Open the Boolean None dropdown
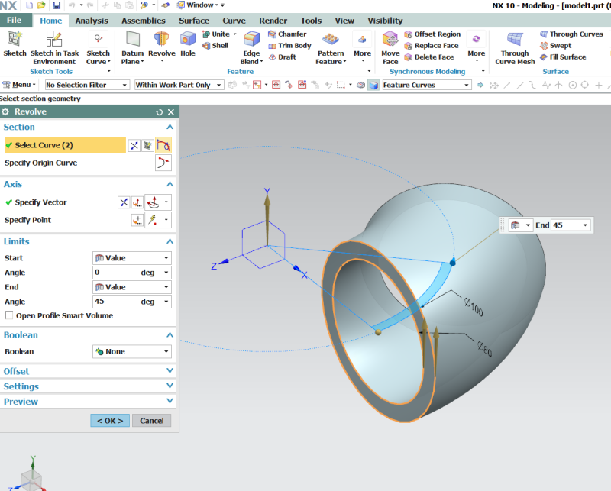This screenshot has width=611, height=491. [x=132, y=351]
